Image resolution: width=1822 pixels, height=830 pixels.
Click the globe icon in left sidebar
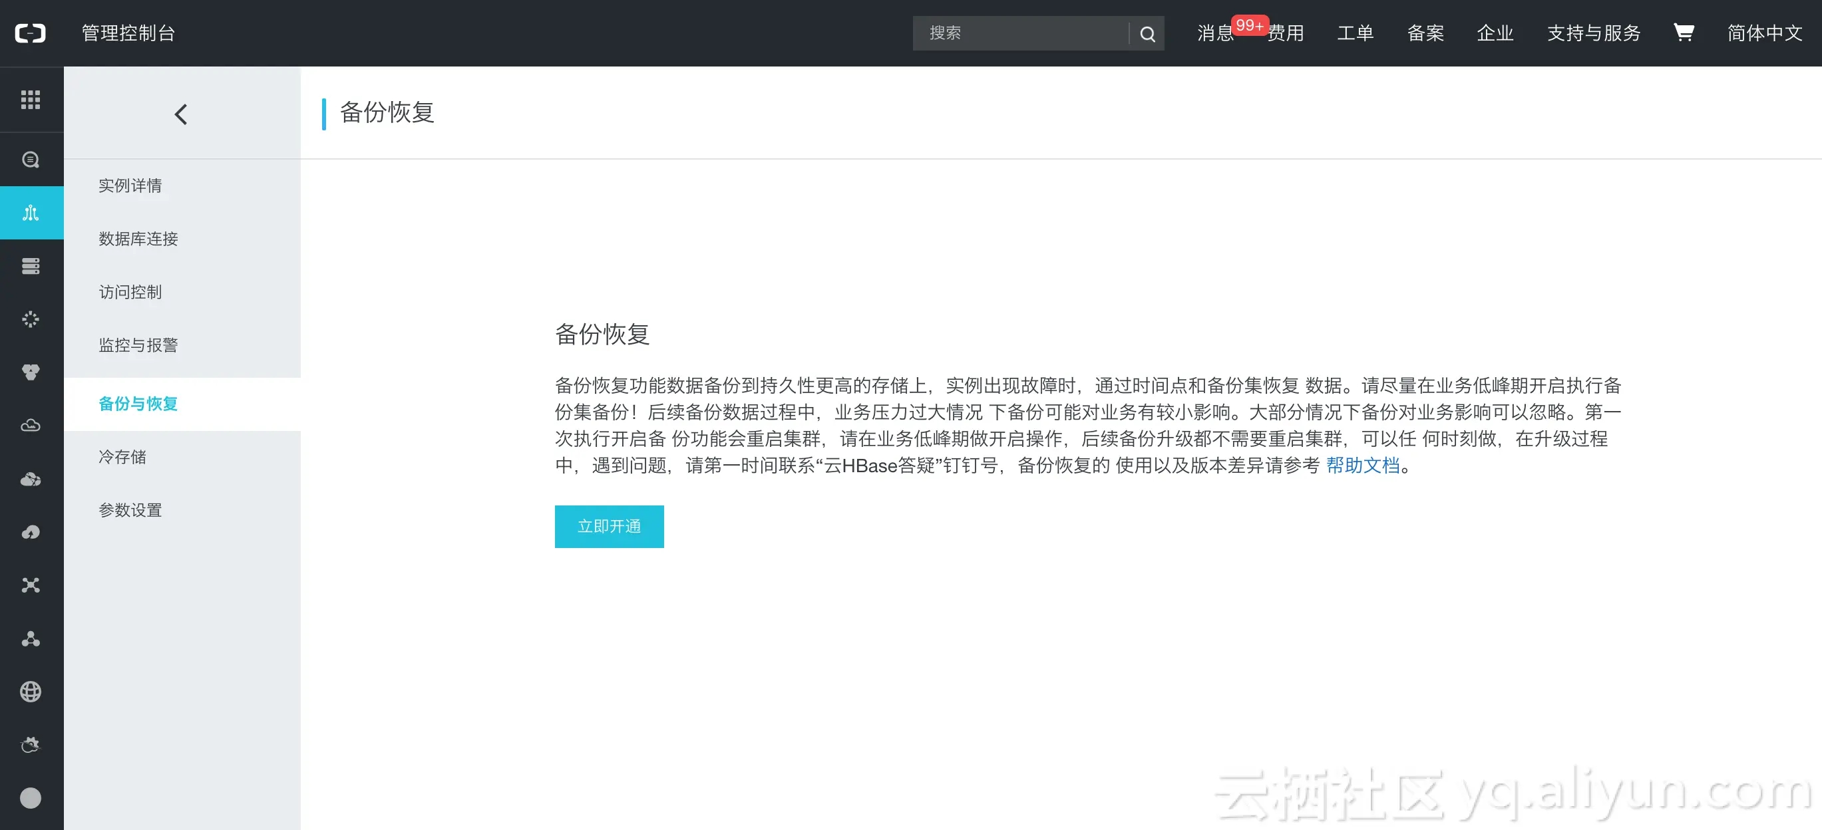tap(31, 692)
